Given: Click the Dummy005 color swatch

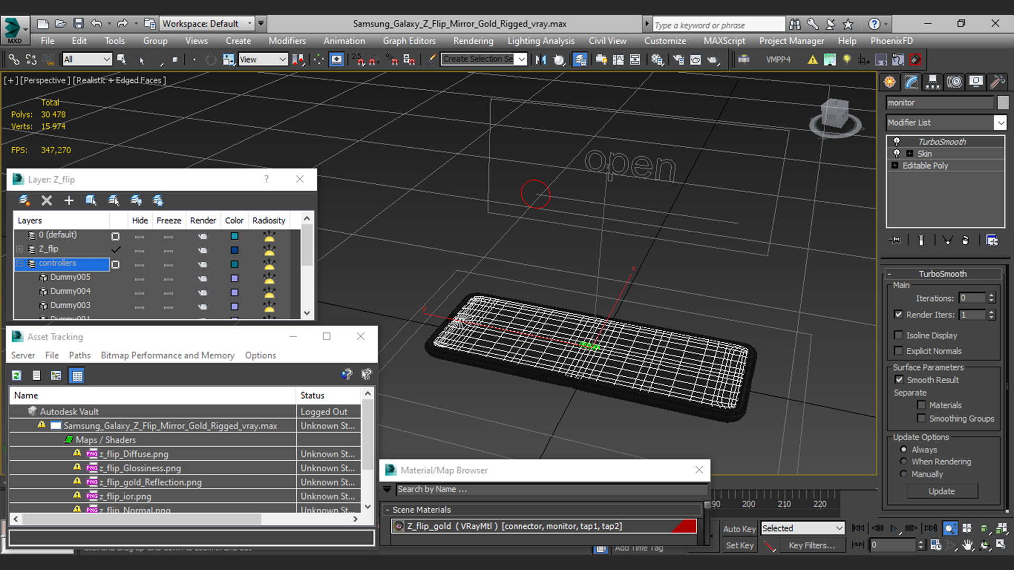Looking at the screenshot, I should pos(234,278).
